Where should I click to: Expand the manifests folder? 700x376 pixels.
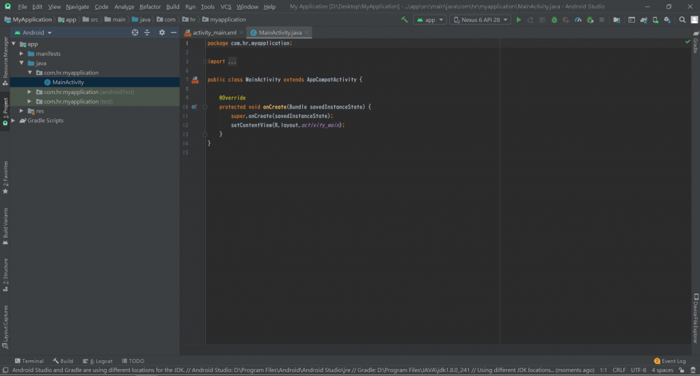pyautogui.click(x=21, y=53)
